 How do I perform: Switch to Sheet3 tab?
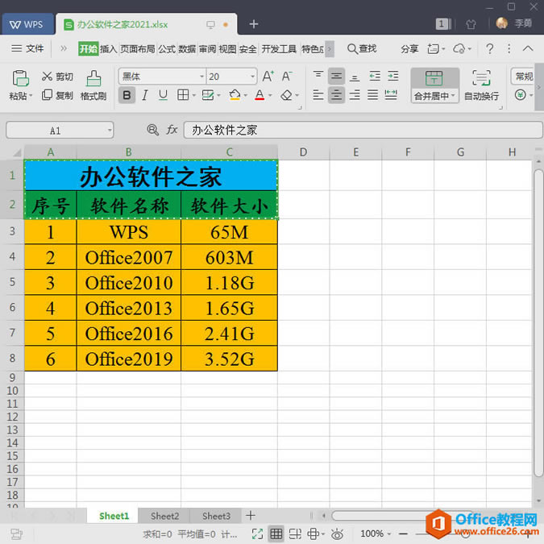click(x=216, y=516)
